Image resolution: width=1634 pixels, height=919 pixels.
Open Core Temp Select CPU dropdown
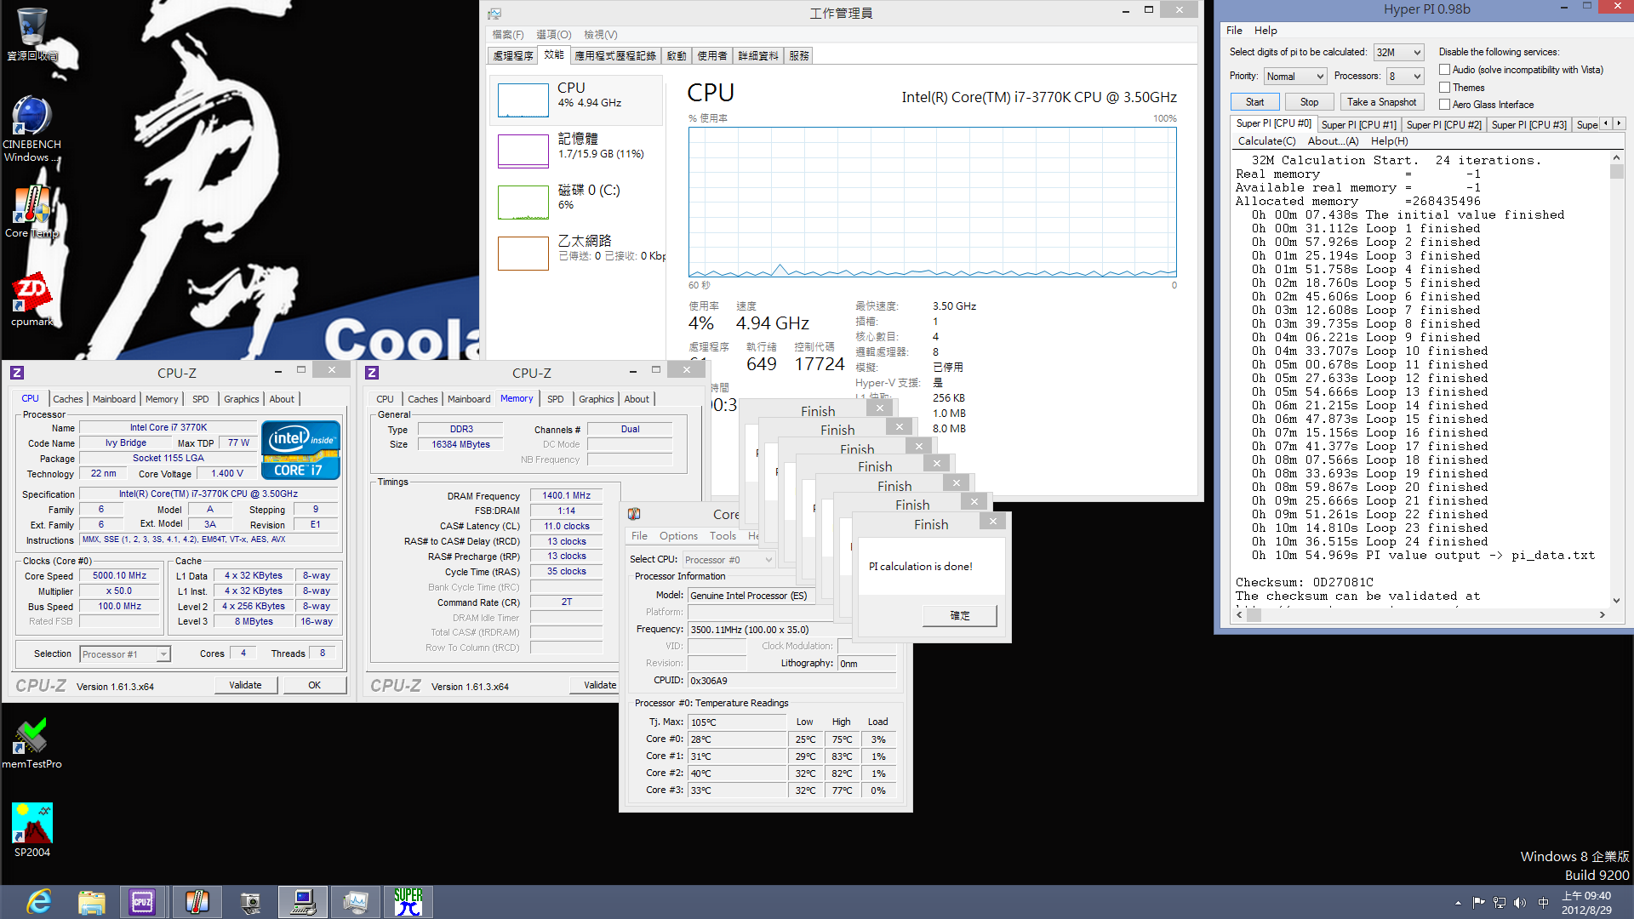point(728,560)
